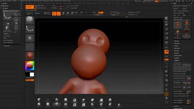
Task: Open the Alpha menu
Action: (27, 3)
